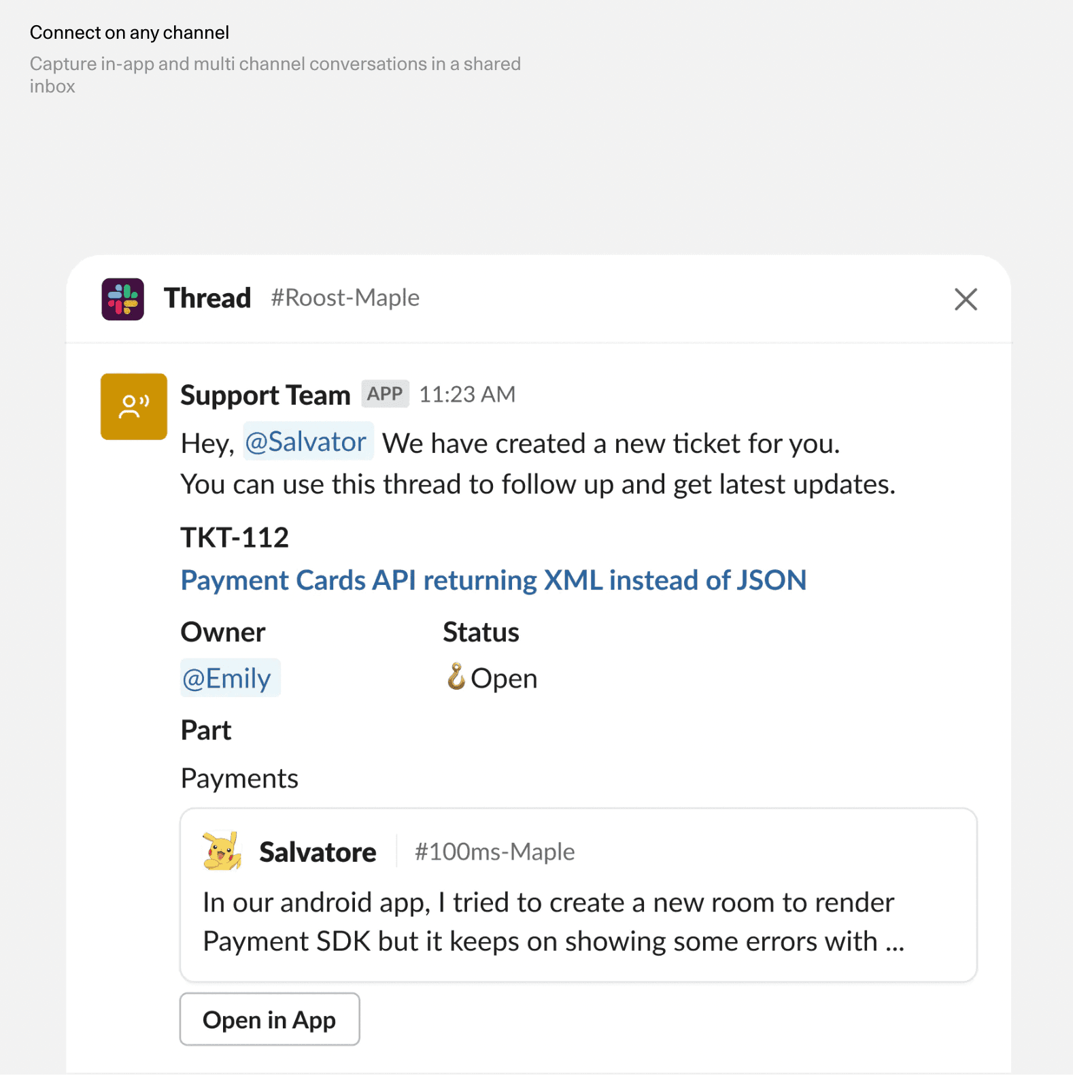
Task: Click the #100ms-Maple channel label
Action: click(x=494, y=852)
